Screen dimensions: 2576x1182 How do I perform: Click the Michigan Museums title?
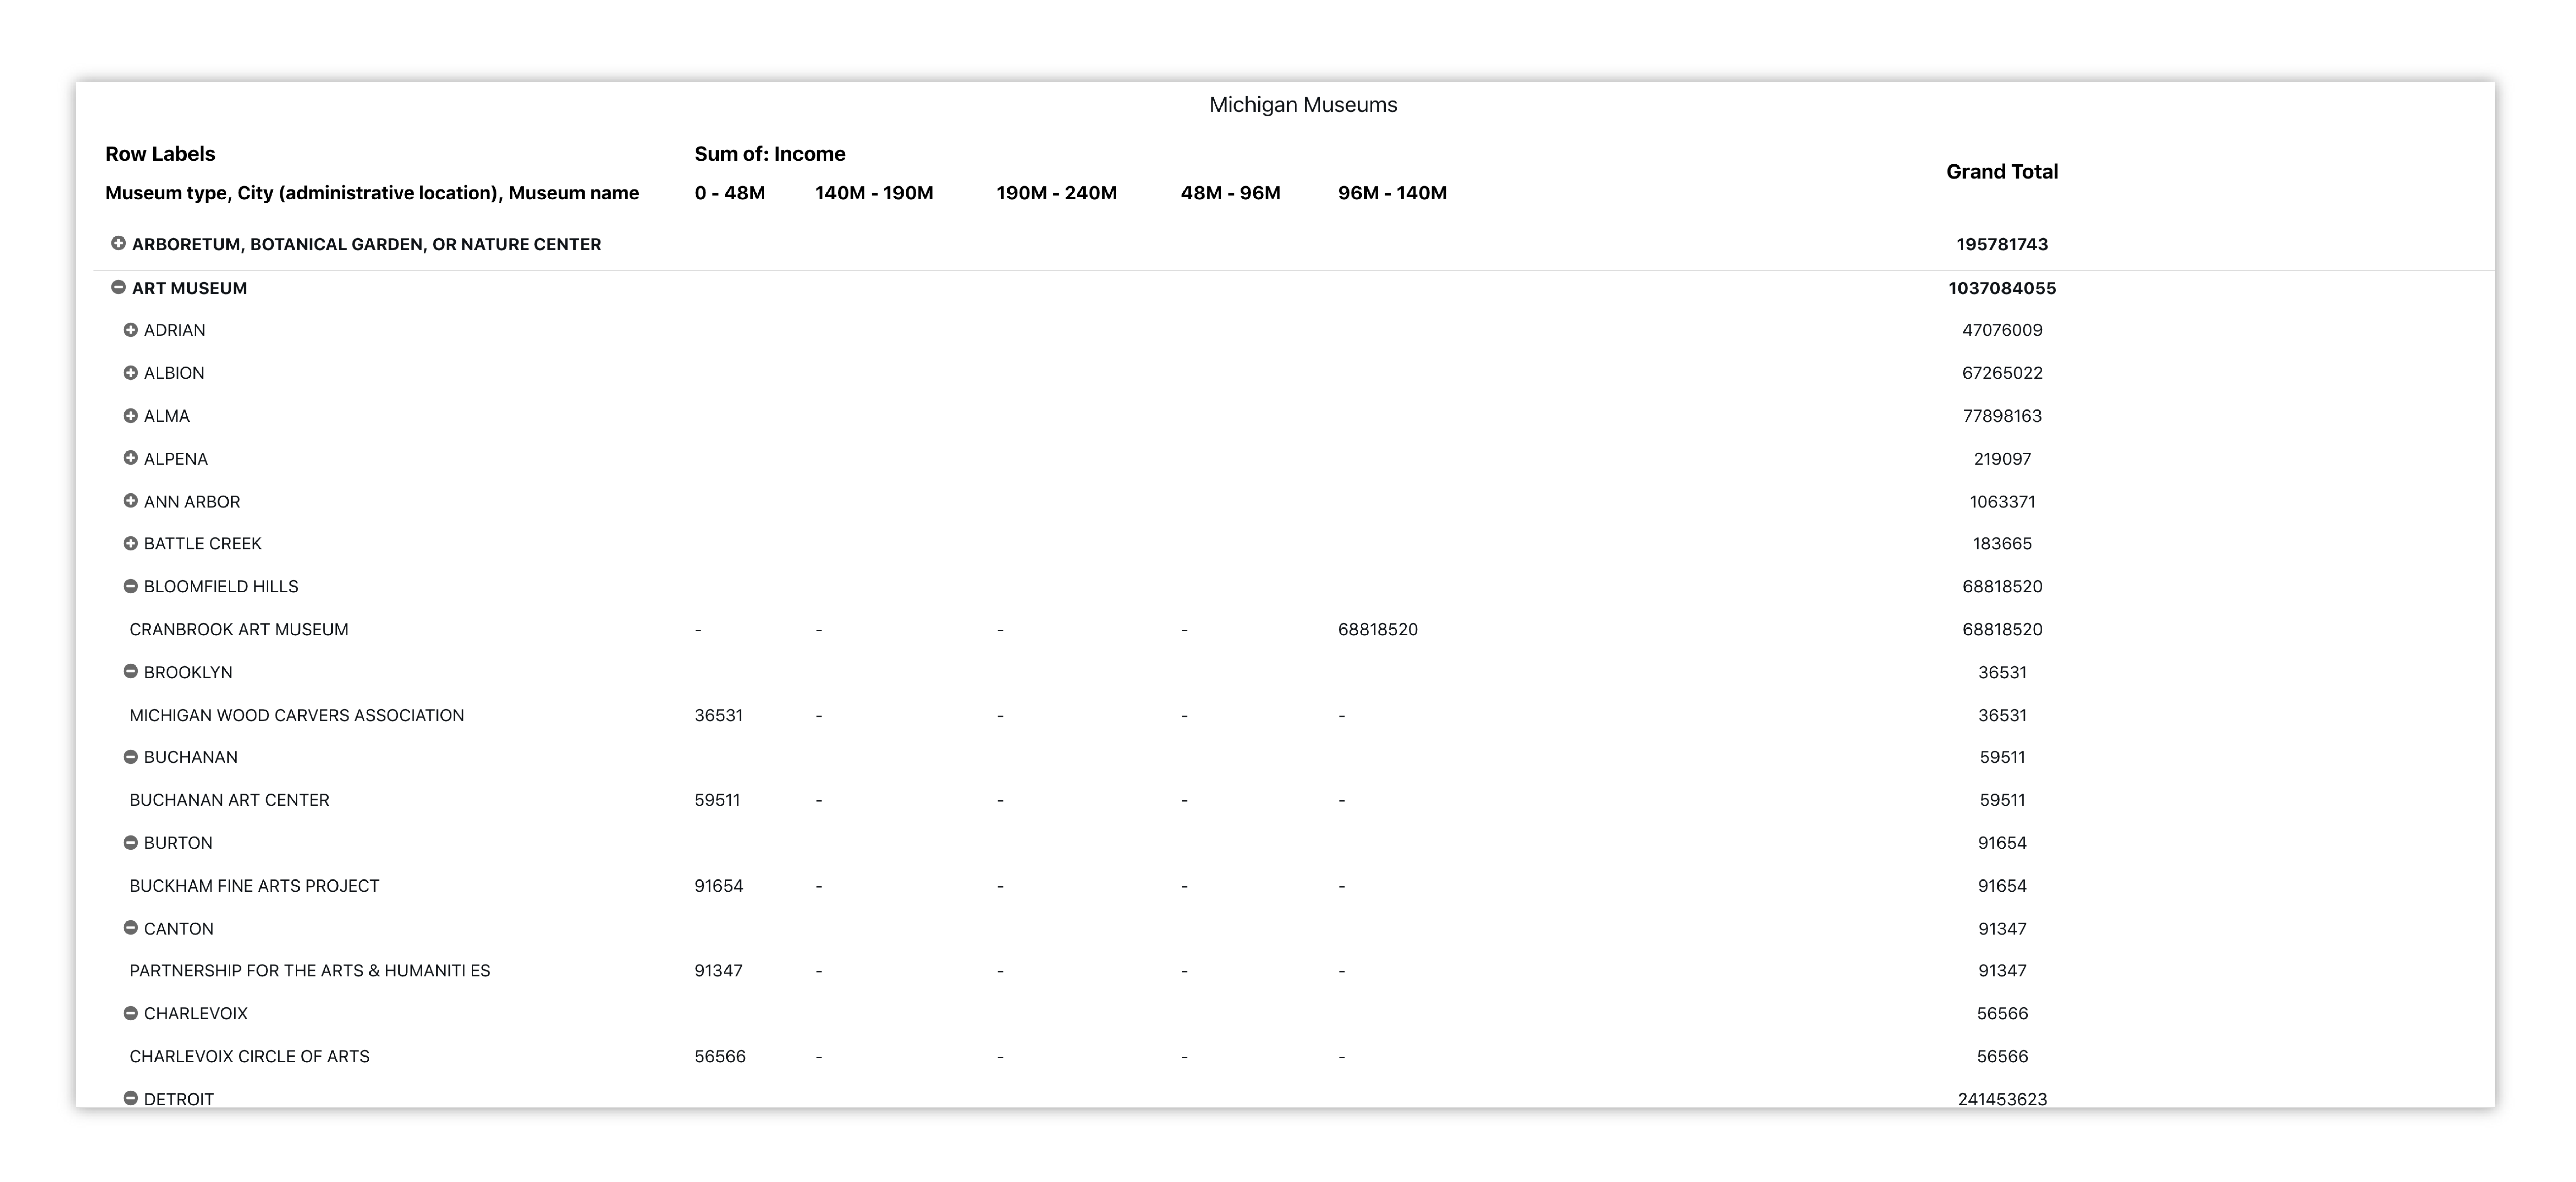click(1303, 105)
